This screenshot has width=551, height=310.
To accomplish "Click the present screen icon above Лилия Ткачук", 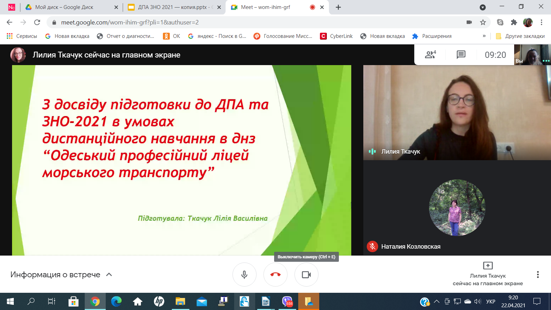I will [x=488, y=266].
